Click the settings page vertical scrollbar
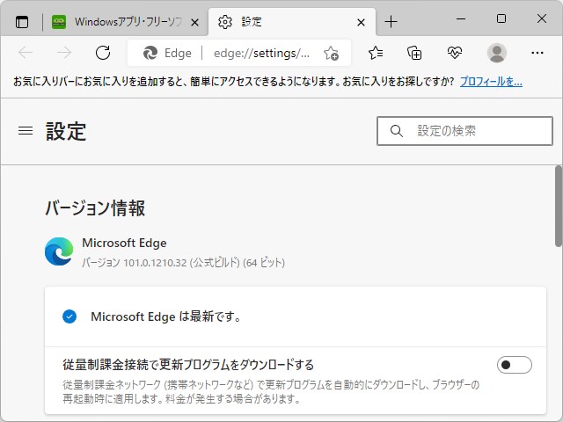The image size is (563, 422). pyautogui.click(x=559, y=207)
